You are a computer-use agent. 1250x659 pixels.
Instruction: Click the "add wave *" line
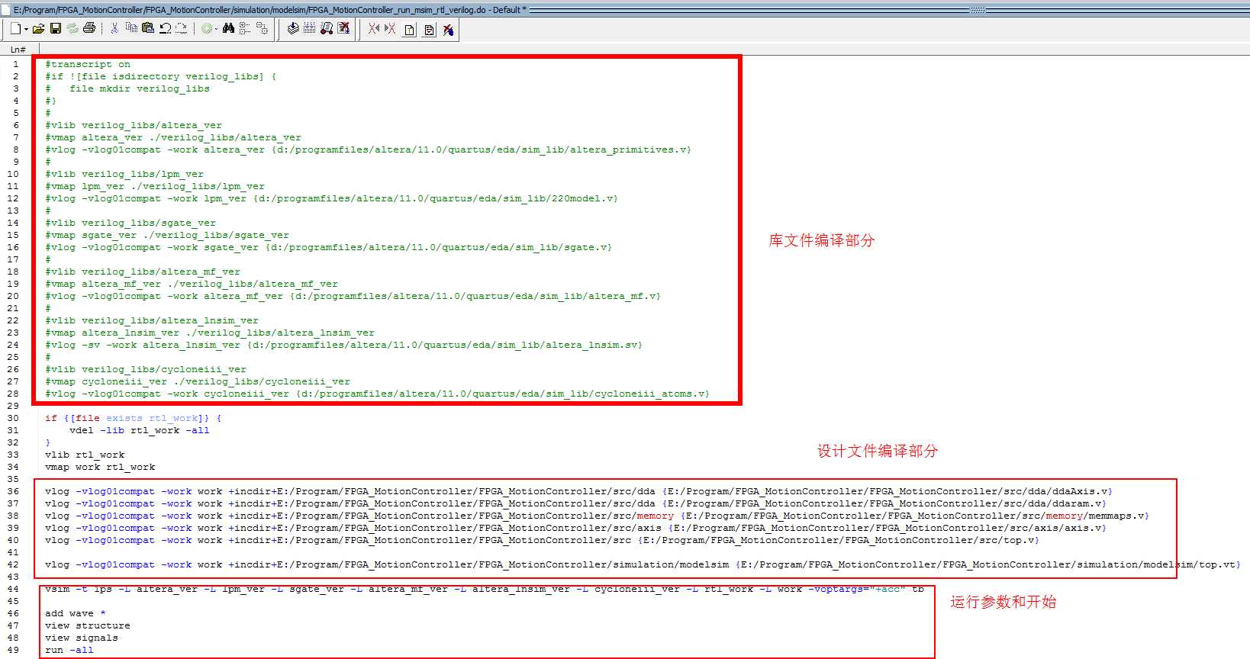(x=76, y=613)
